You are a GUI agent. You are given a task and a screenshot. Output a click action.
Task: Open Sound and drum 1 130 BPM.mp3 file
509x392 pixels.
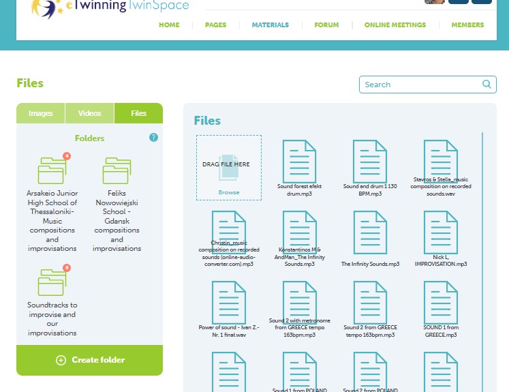click(370, 162)
